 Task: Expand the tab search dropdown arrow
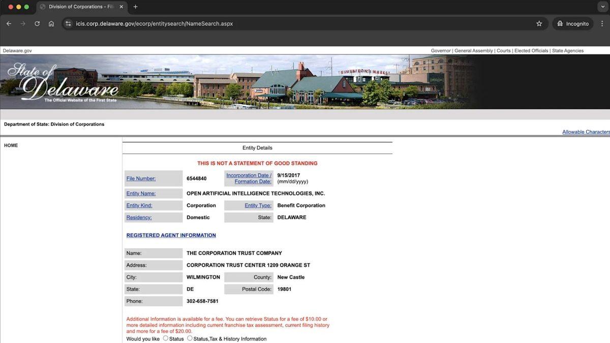(603, 7)
